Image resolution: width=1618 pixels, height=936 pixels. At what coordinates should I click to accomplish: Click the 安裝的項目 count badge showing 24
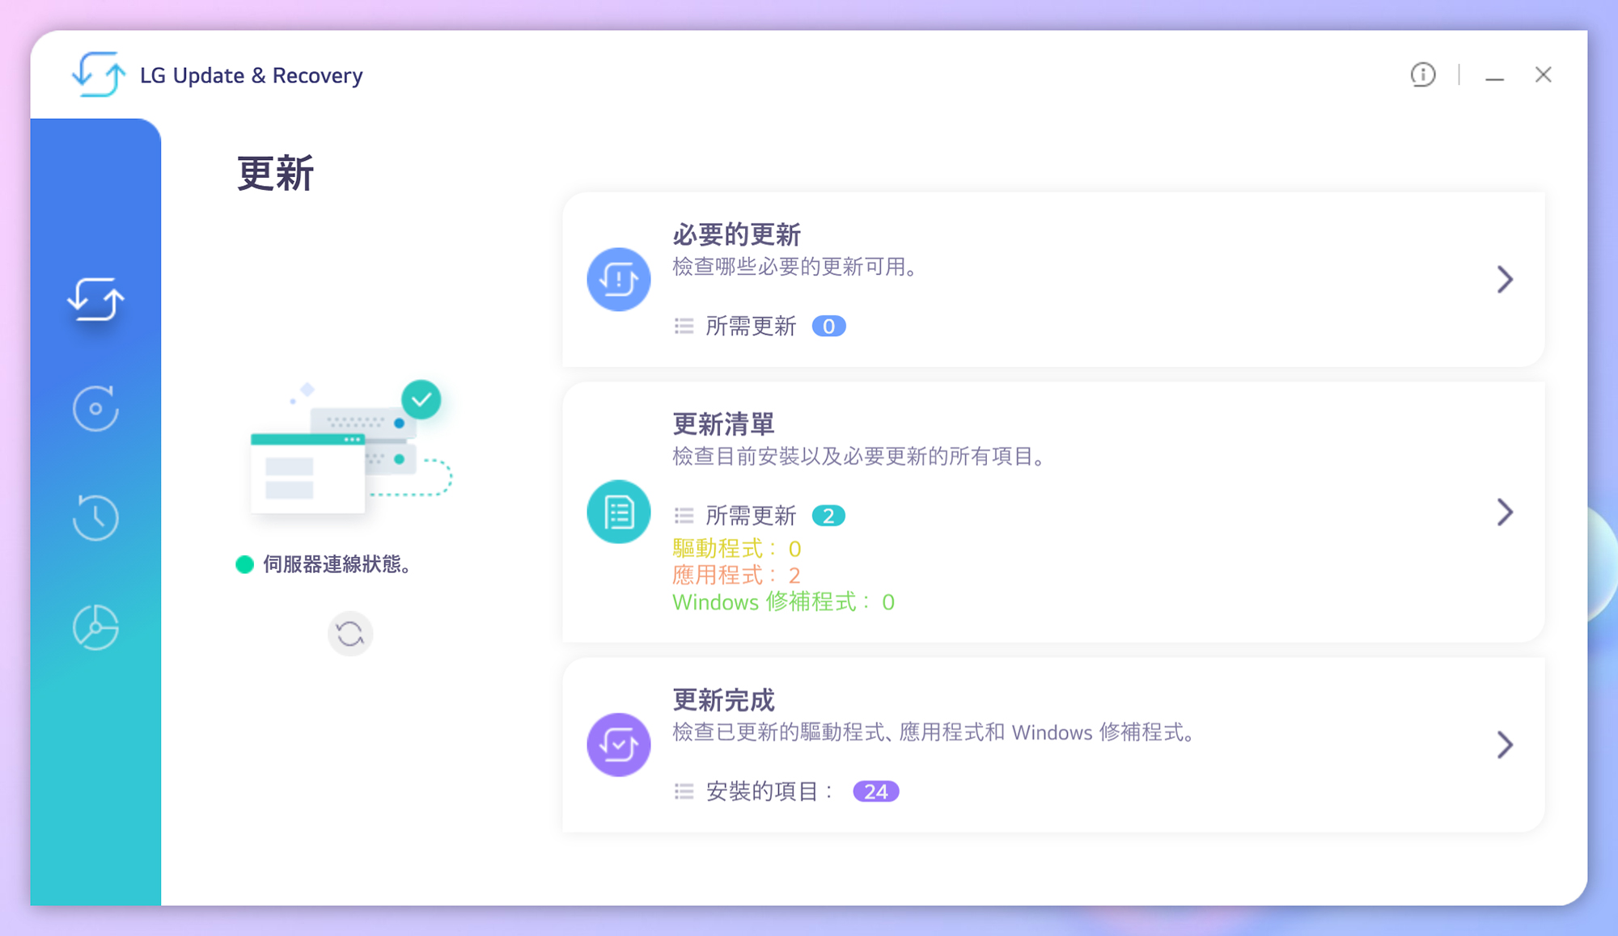point(875,791)
